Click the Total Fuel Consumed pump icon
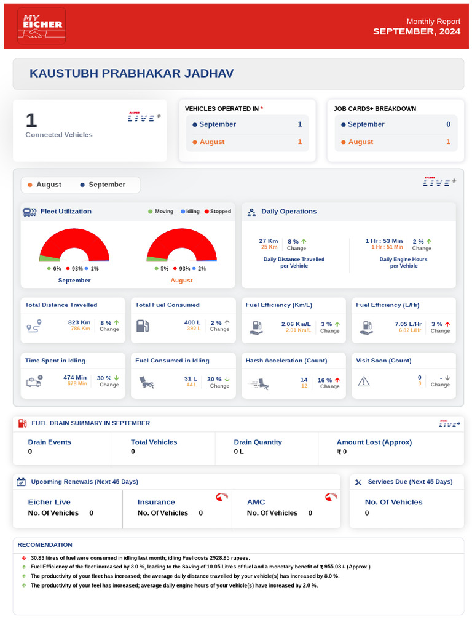The image size is (472, 630). click(143, 326)
